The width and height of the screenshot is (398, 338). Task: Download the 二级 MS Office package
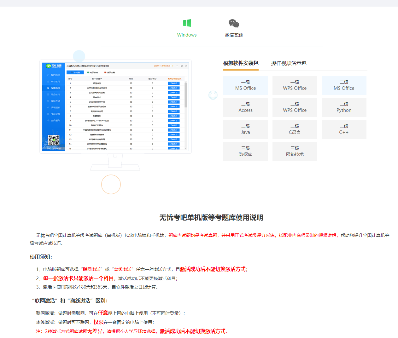(344, 85)
